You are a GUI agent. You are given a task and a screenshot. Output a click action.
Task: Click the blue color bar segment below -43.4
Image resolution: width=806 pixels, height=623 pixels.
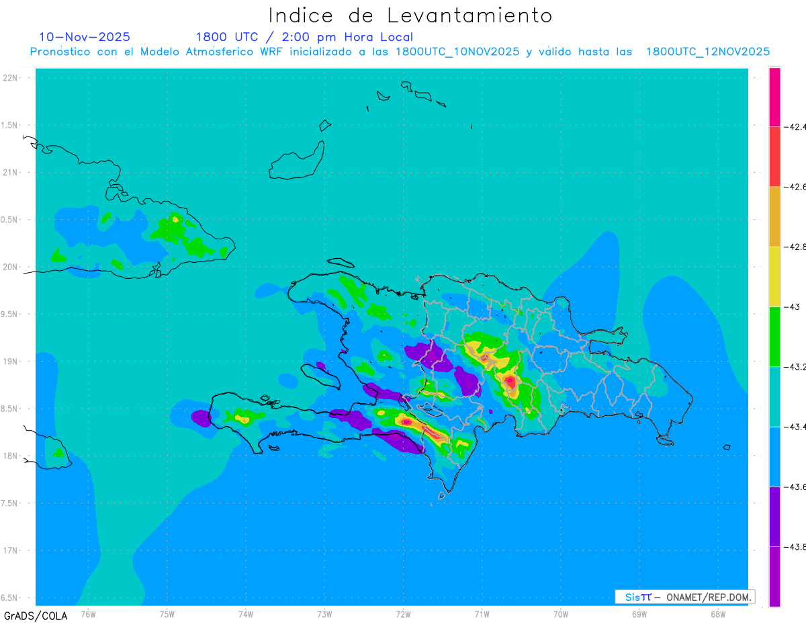[x=774, y=456]
